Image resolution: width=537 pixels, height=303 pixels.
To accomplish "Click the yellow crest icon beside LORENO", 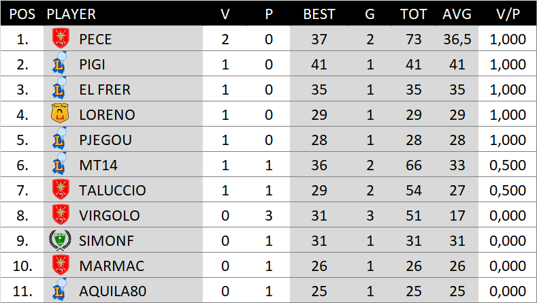I will point(61,114).
